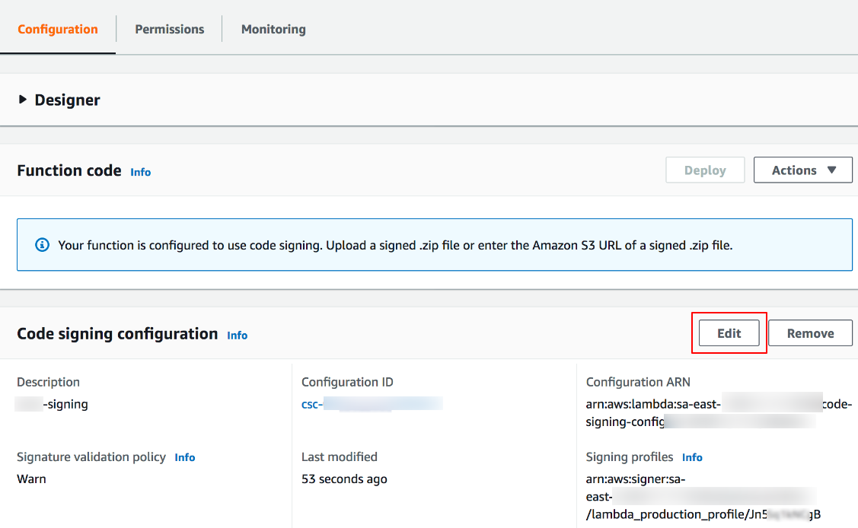Remove the code signing configuration
This screenshot has height=528, width=858.
click(810, 332)
